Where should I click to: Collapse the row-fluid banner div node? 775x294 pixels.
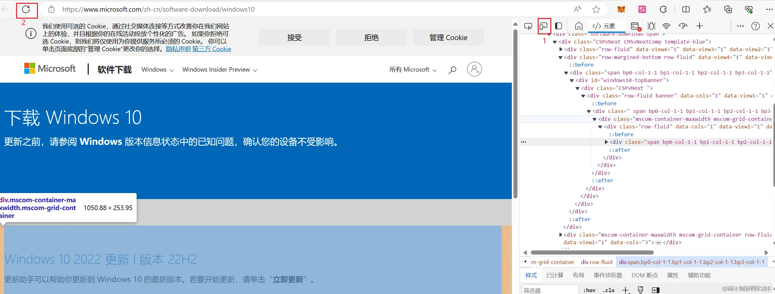pyautogui.click(x=583, y=96)
